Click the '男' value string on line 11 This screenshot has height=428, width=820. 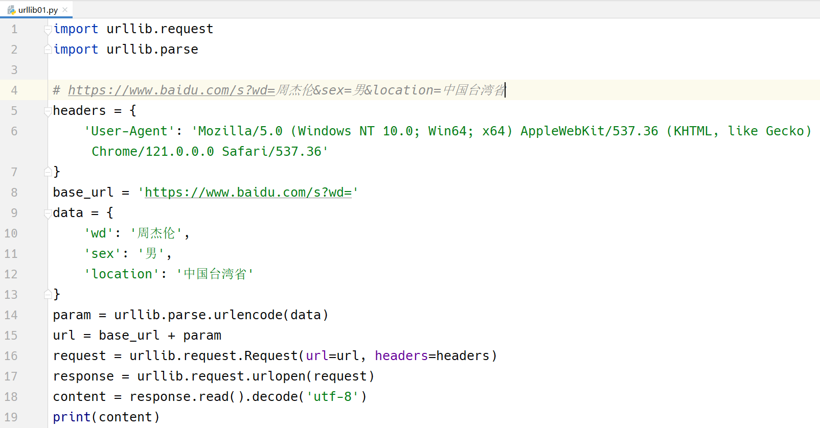(x=151, y=254)
